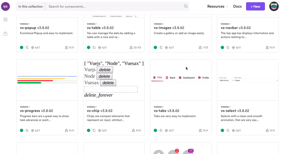Click size weight icon on vs-popup card
Screen dimensions: 282x154
click(x=66, y=48)
